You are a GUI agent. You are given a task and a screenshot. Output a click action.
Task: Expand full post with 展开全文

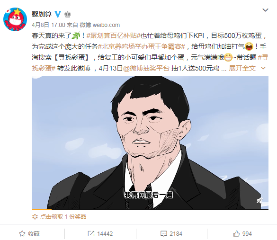pos(242,68)
